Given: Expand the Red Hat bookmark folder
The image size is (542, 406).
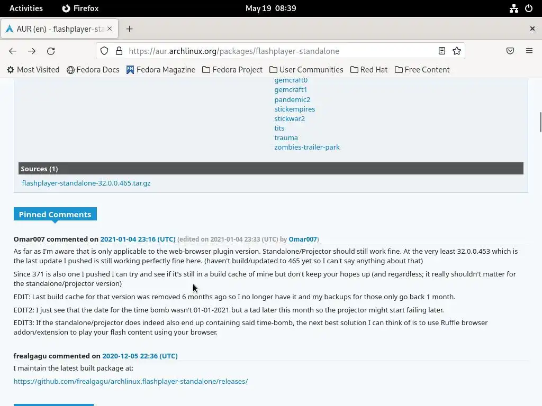Looking at the screenshot, I should [x=369, y=70].
